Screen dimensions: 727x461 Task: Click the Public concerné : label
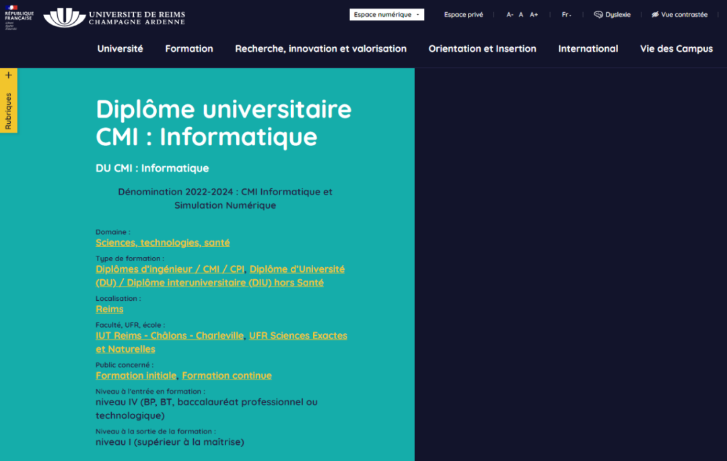pos(125,365)
